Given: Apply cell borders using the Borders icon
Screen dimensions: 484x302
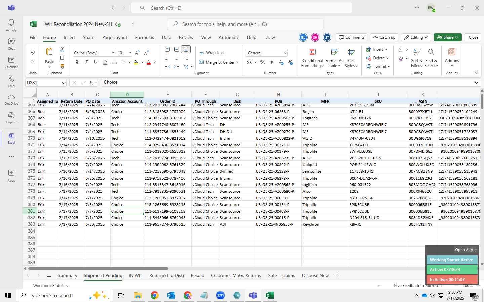Looking at the screenshot, I should coord(123,62).
